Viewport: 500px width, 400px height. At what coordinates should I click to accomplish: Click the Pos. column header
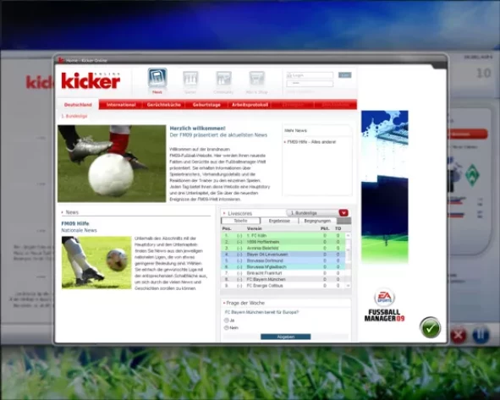[x=227, y=228]
